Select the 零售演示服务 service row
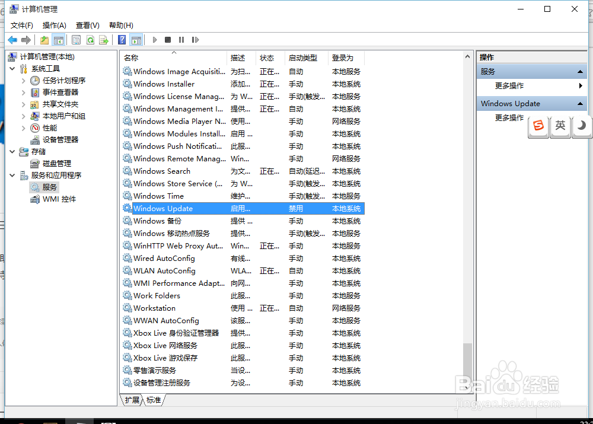Screen dimensions: 593x424 click(243, 370)
